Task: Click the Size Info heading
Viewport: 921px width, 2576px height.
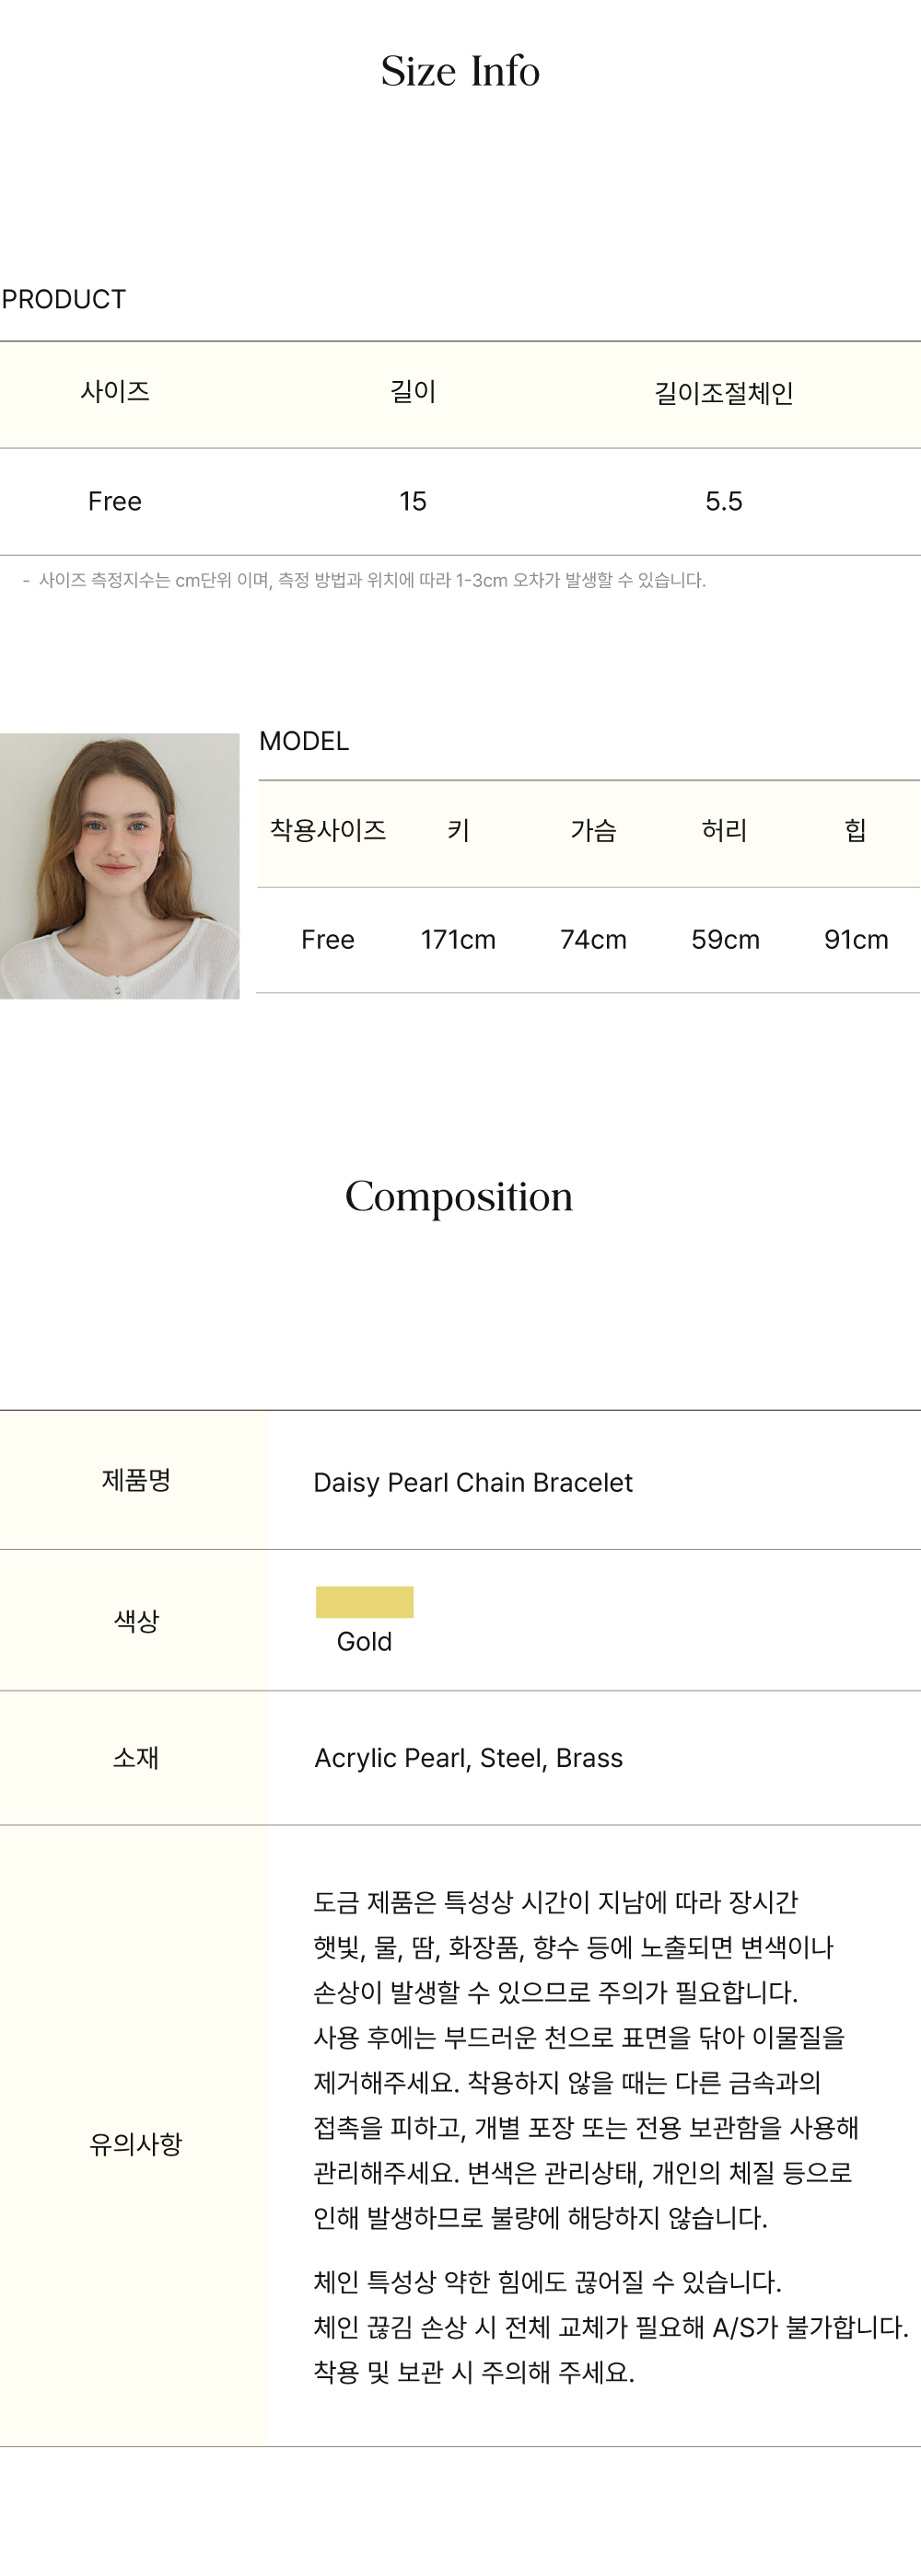Action: (460, 71)
